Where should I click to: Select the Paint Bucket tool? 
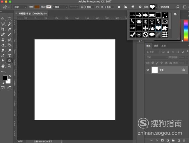pos(9,45)
